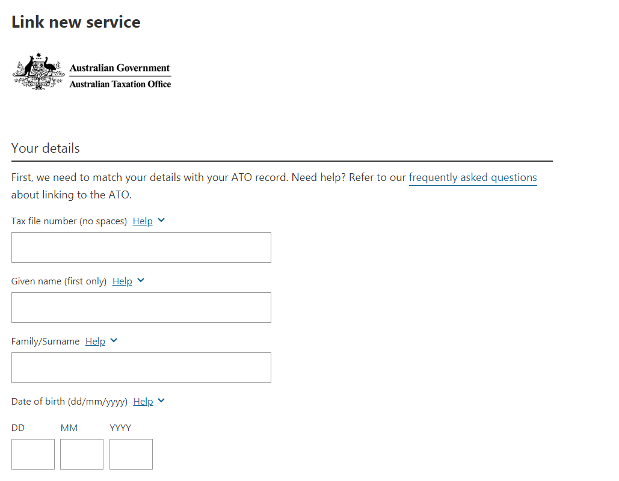Screen dimensions: 619x481
Task: Click the Your details section heading
Action: [45, 149]
